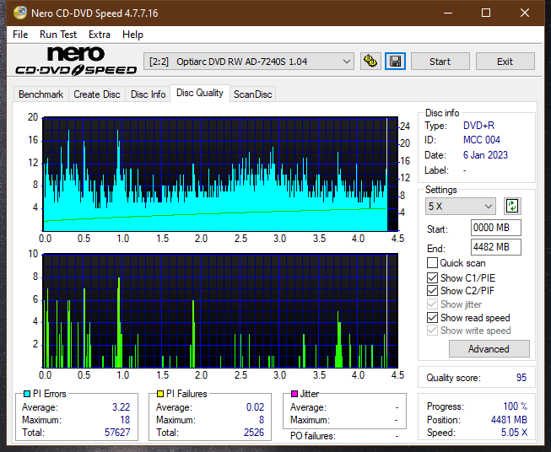Click the disc Type value DVD+R
Viewport: 551px width, 452px height.
(478, 126)
